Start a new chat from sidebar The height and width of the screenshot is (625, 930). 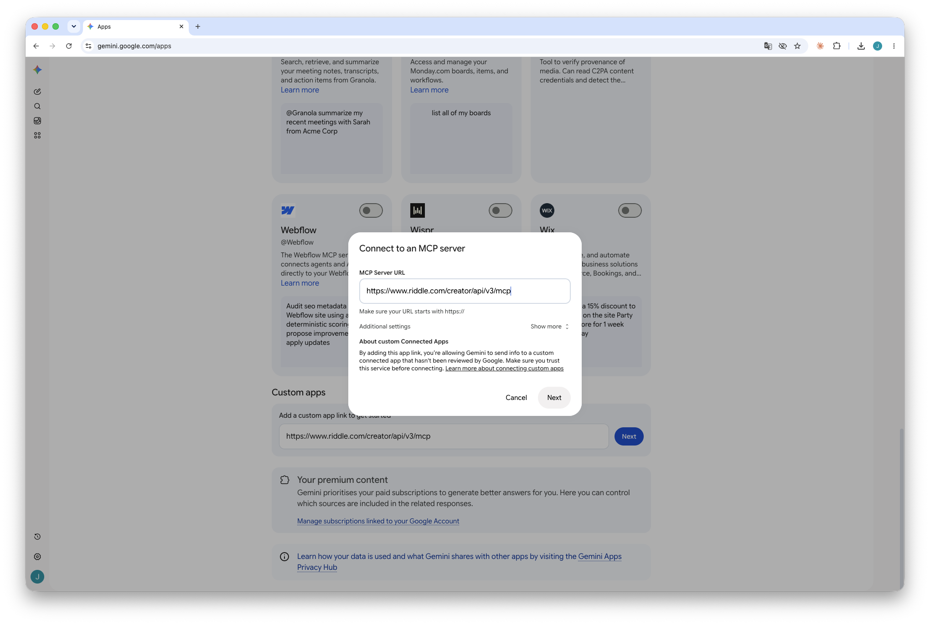click(37, 92)
